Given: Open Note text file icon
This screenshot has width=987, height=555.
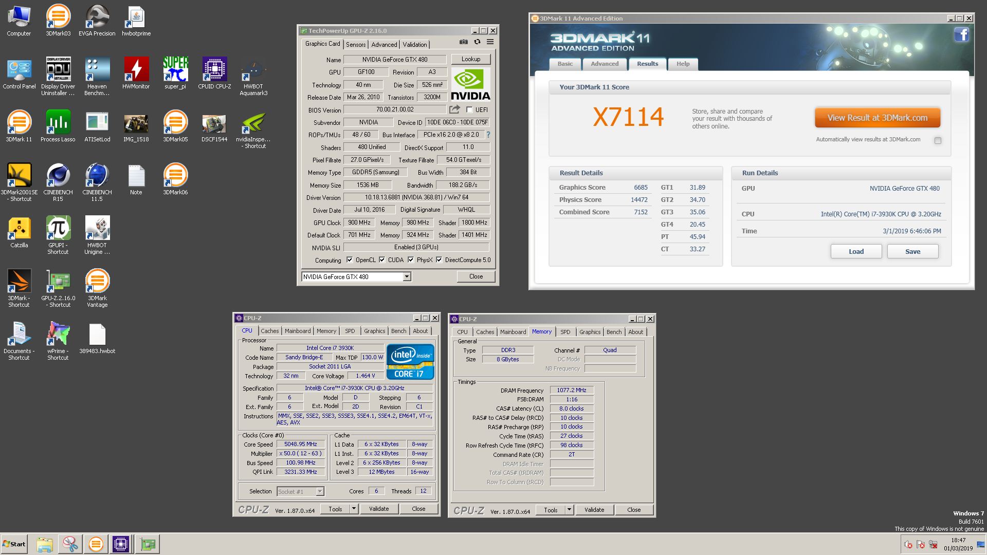Looking at the screenshot, I should 136,179.
